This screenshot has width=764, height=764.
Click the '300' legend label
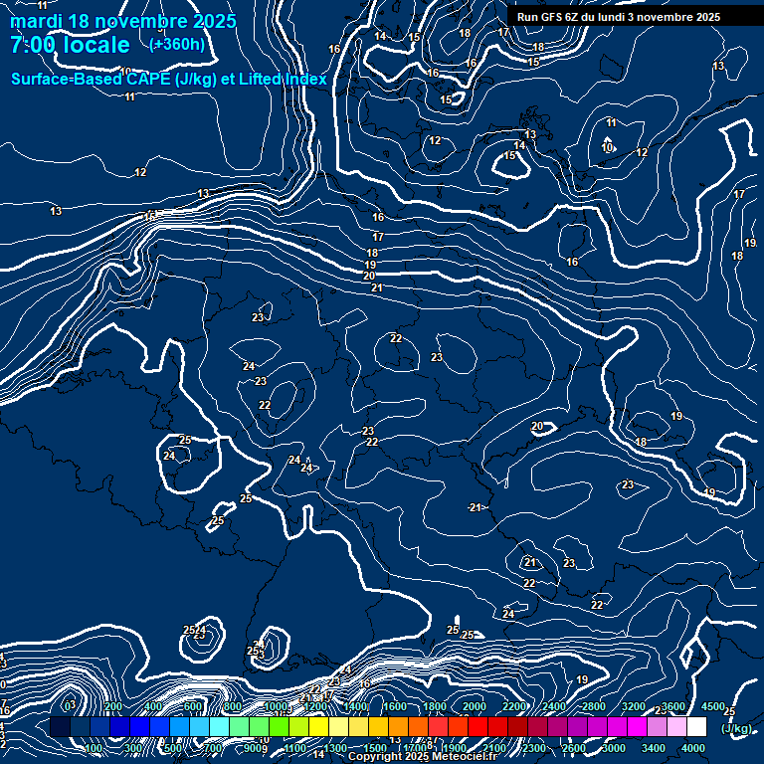[133, 748]
